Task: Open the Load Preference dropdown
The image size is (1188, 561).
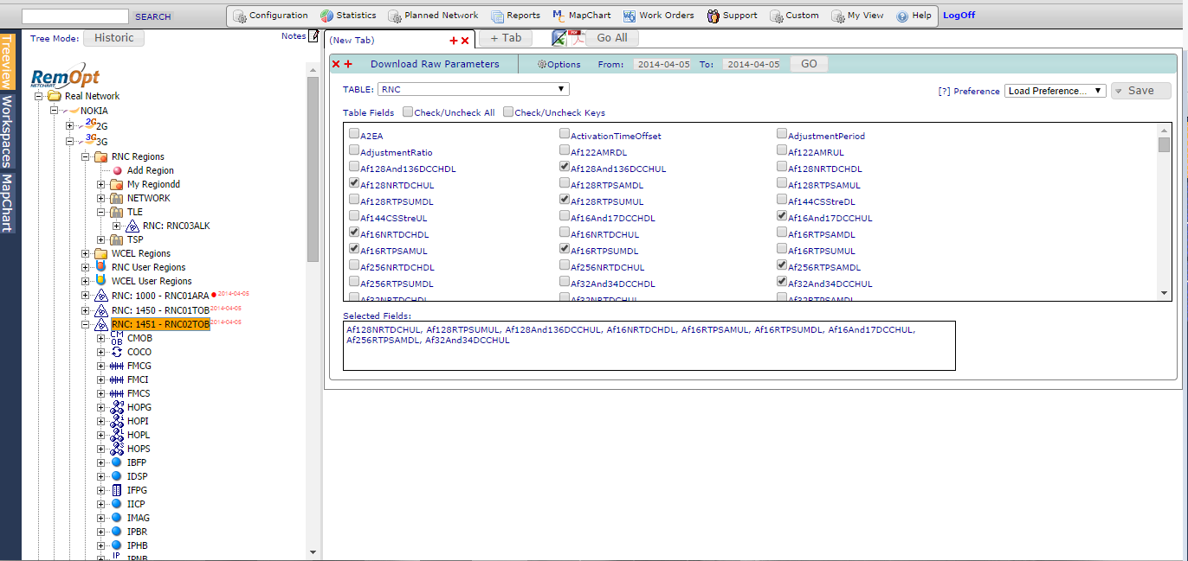Action: (x=1055, y=91)
